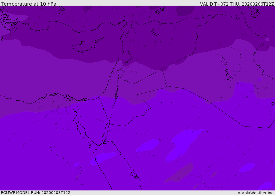Click the island of Cyprus on the map

pos(88,45)
